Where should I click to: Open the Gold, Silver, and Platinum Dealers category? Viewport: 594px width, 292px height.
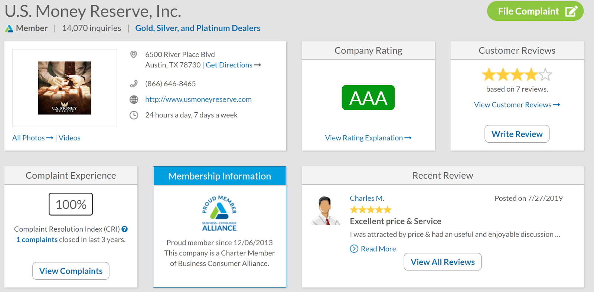pos(198,28)
